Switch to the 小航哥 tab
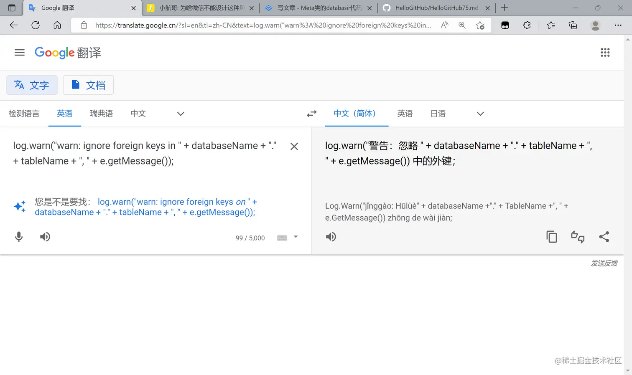The width and height of the screenshot is (632, 375). pos(201,8)
